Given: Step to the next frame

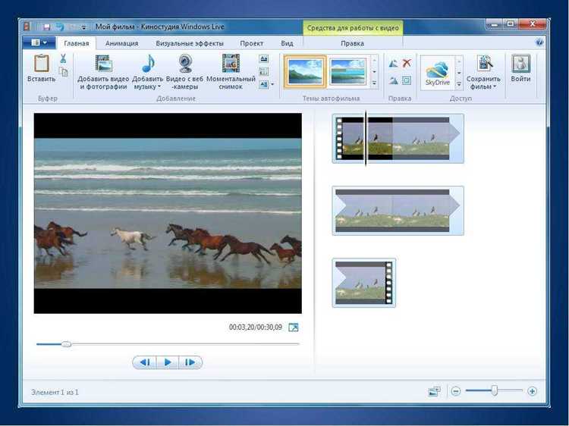Looking at the screenshot, I should click(x=190, y=362).
